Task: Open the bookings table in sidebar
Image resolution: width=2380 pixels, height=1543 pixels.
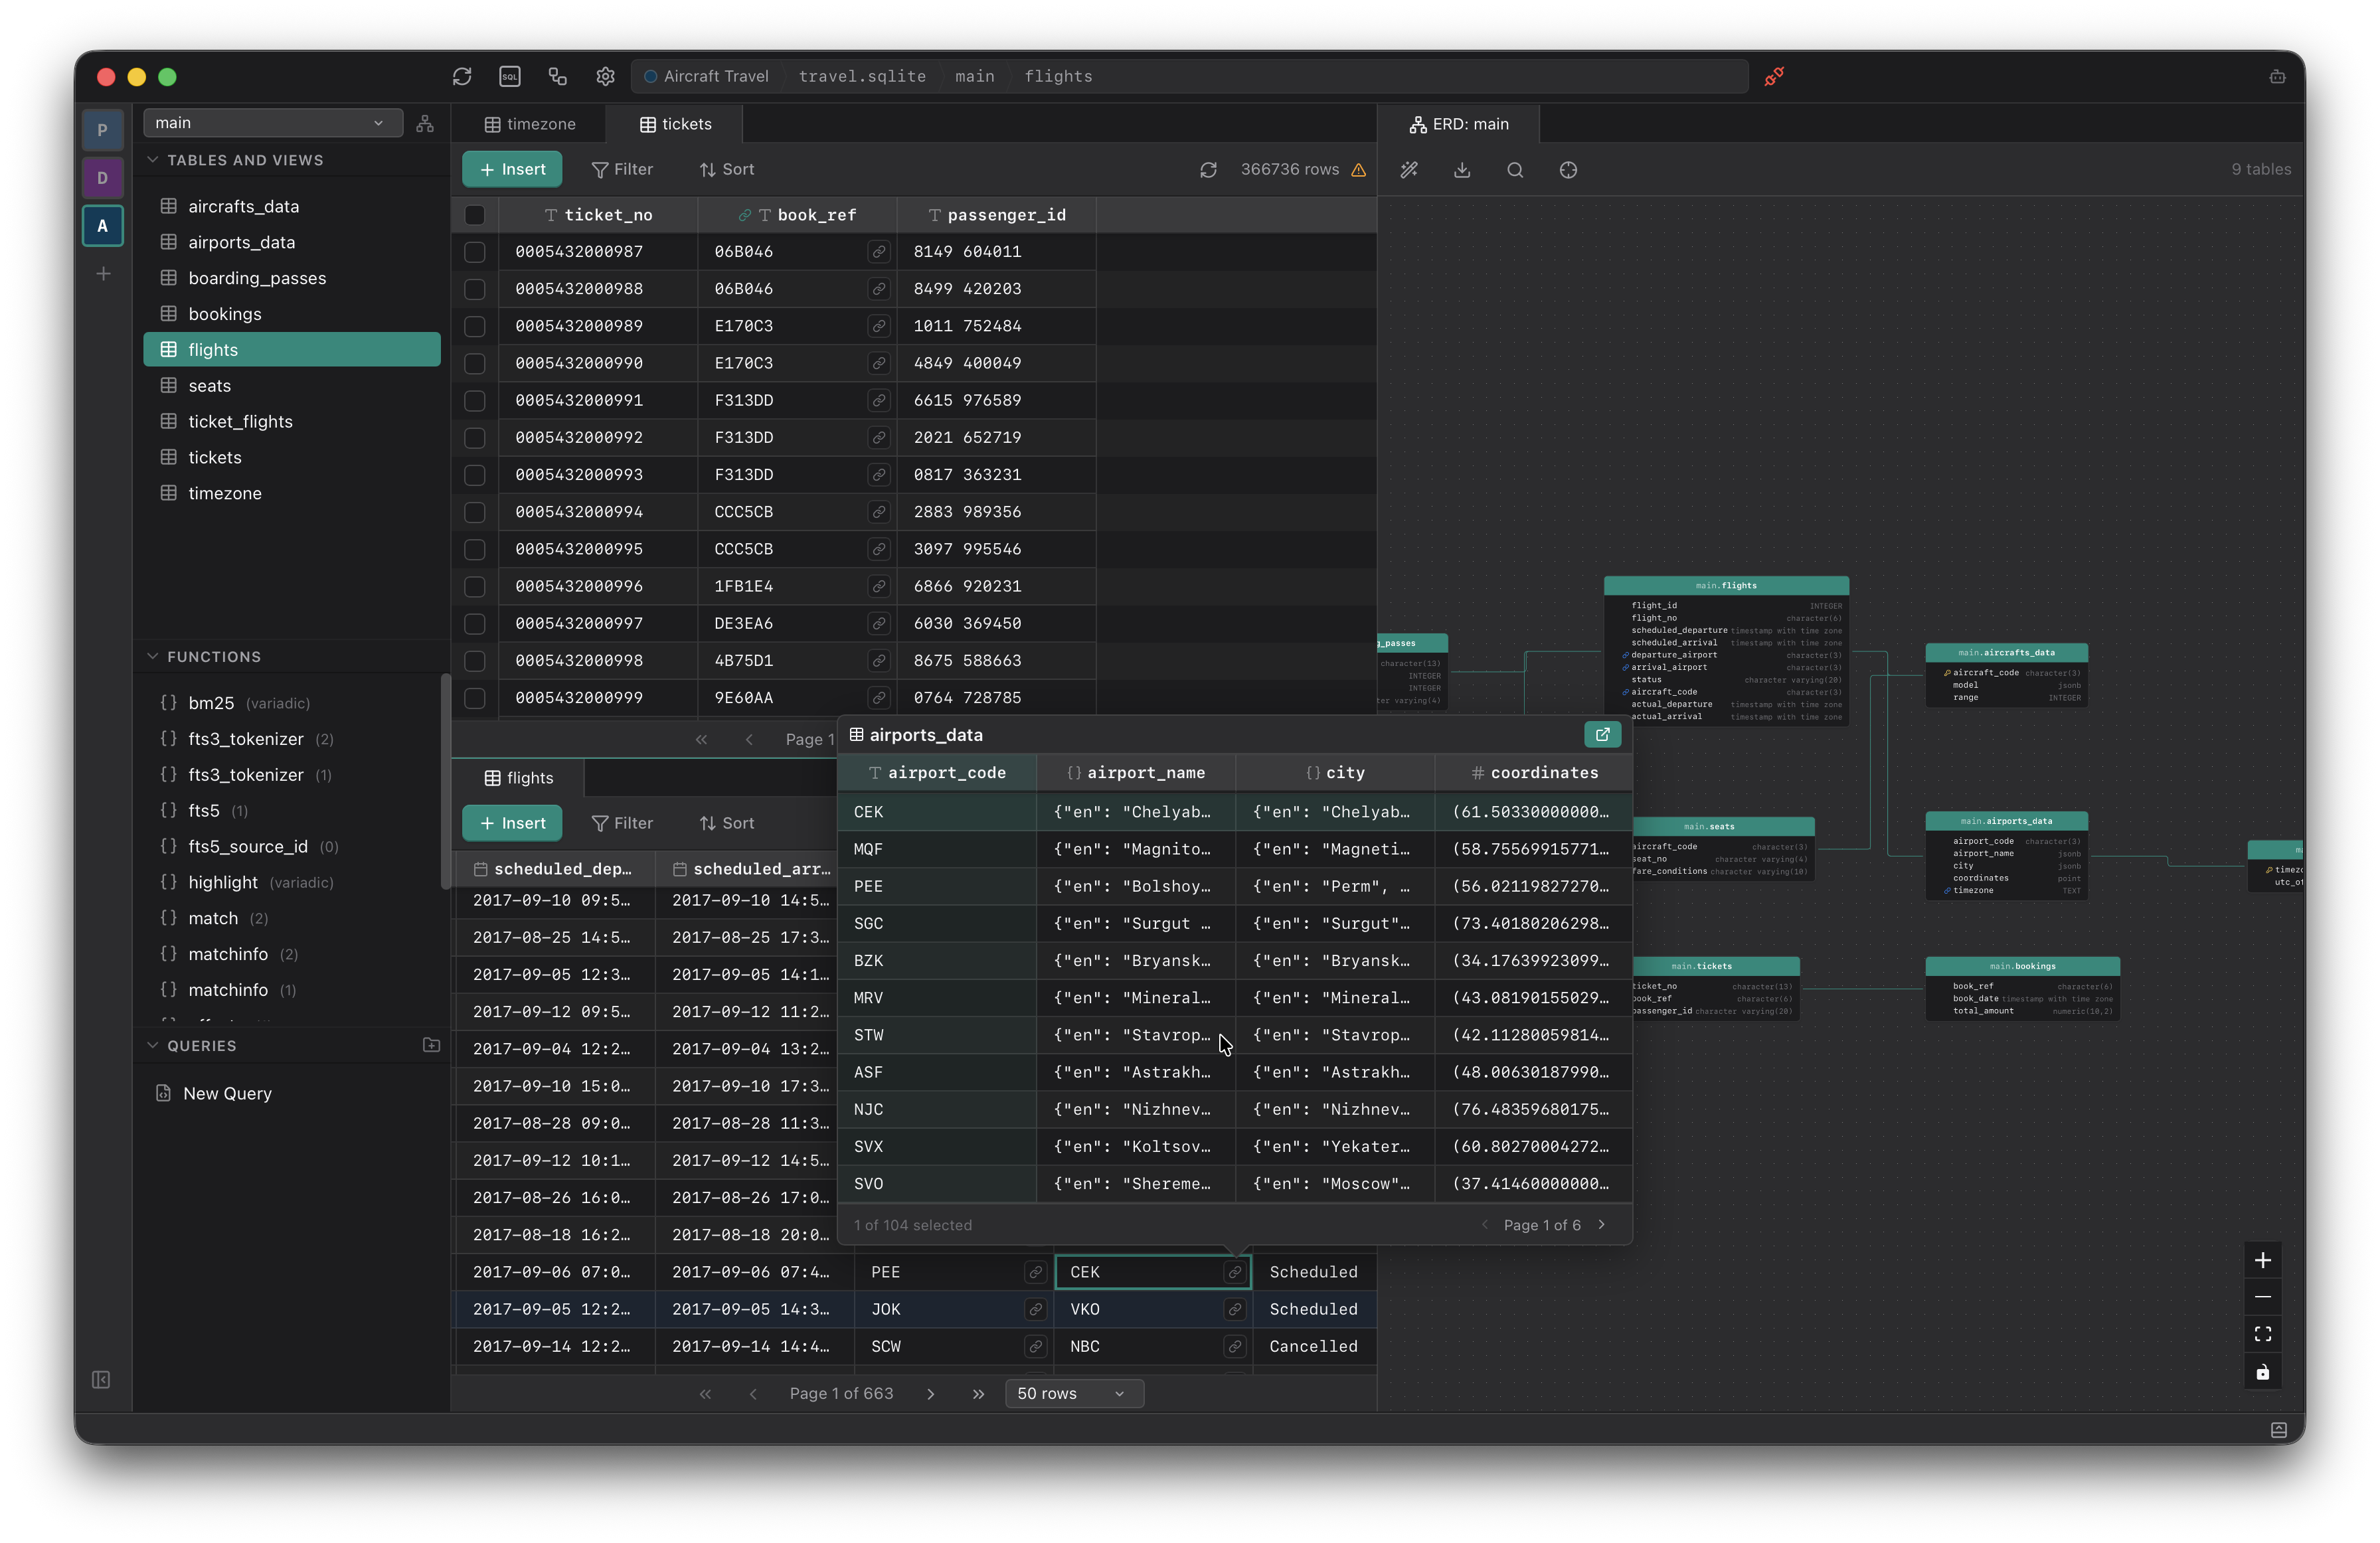Action: click(225, 314)
